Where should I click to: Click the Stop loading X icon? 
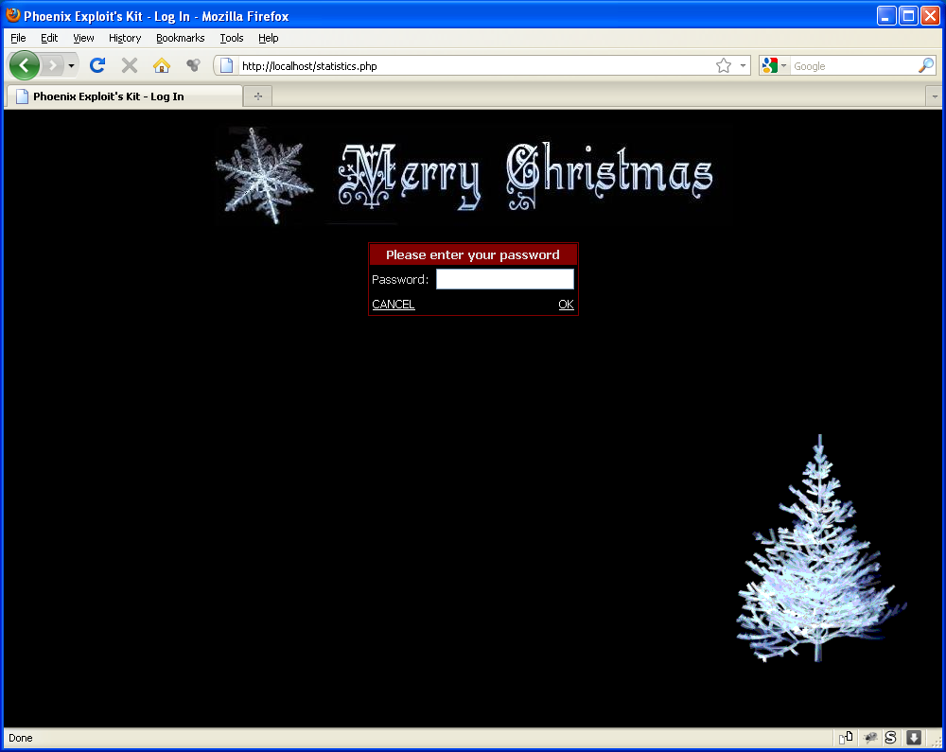[x=130, y=65]
